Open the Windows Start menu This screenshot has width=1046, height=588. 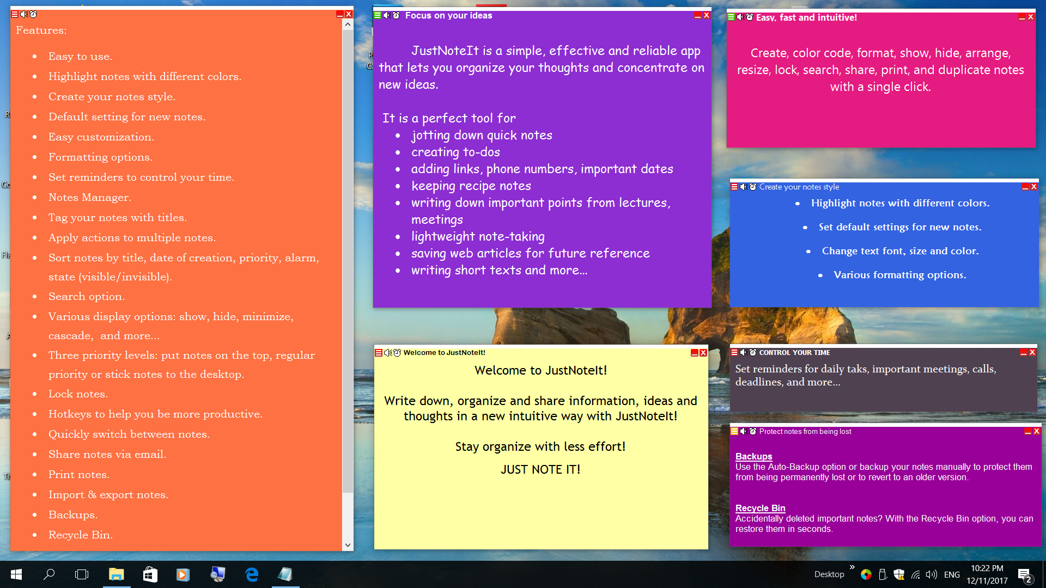pos(11,574)
